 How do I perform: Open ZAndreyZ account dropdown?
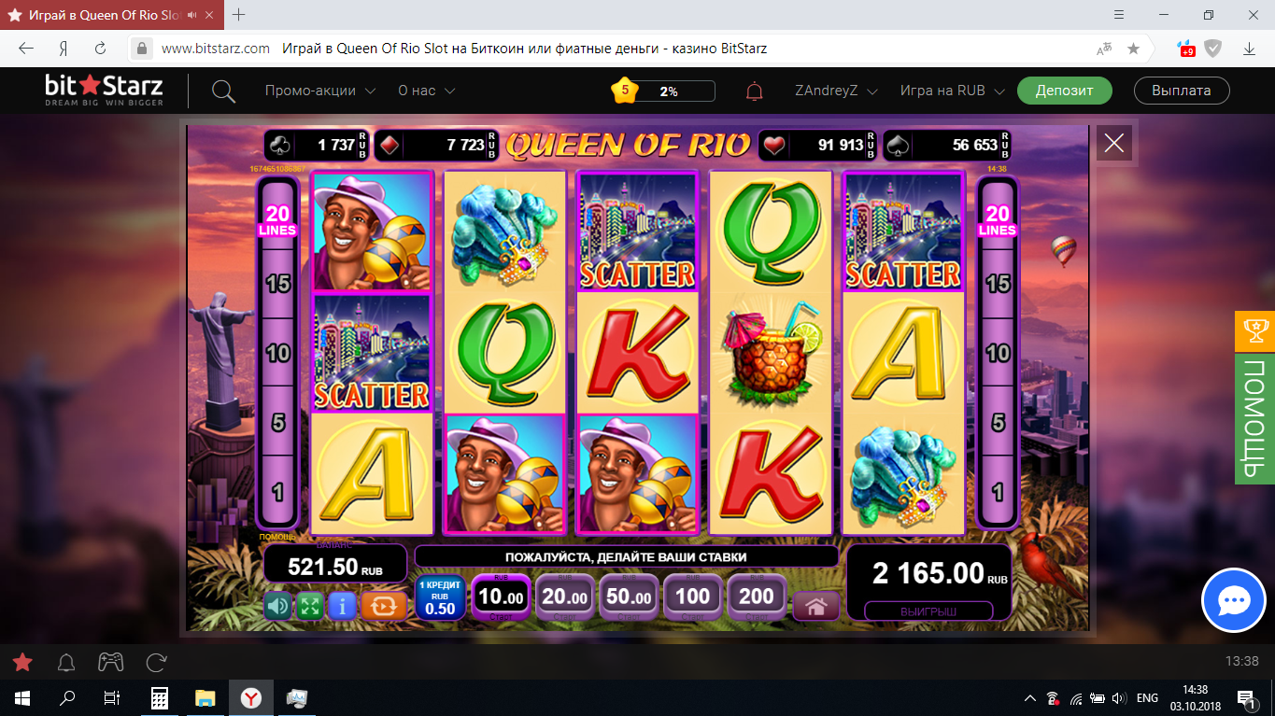pos(837,91)
